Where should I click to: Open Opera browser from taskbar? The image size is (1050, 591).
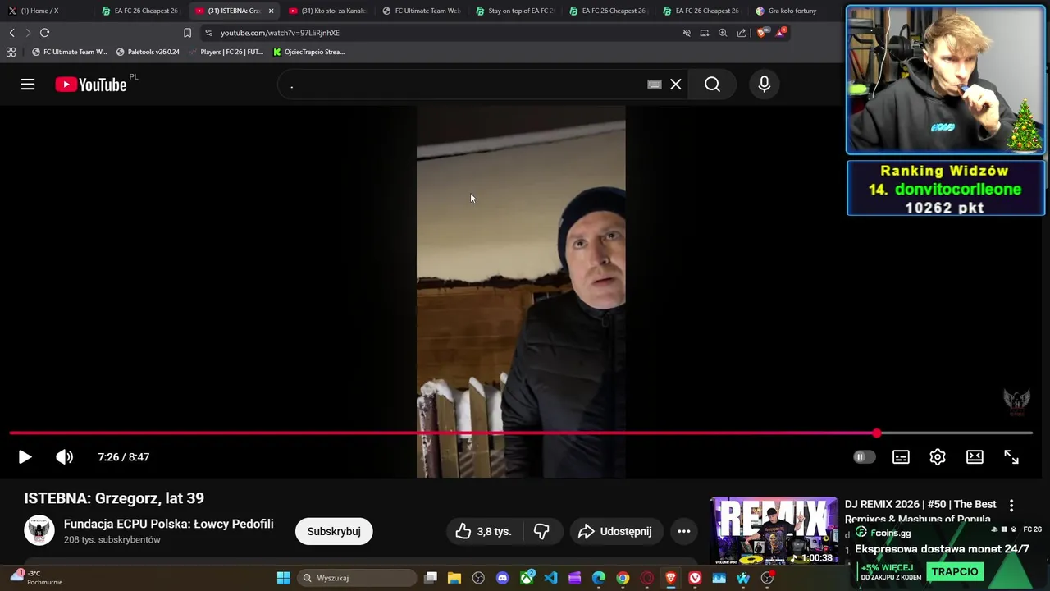coord(646,578)
